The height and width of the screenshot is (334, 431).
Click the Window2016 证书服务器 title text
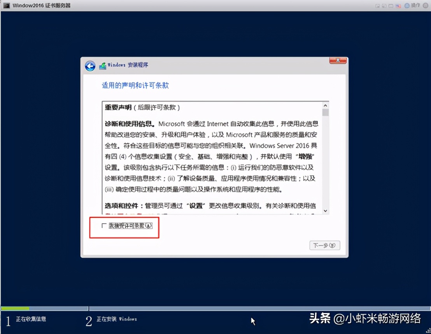[42, 5]
